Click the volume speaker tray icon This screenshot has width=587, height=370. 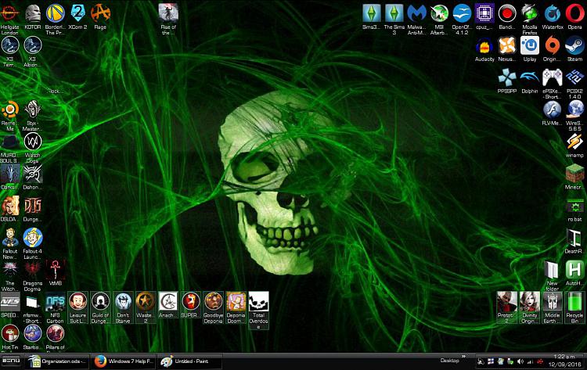520,361
